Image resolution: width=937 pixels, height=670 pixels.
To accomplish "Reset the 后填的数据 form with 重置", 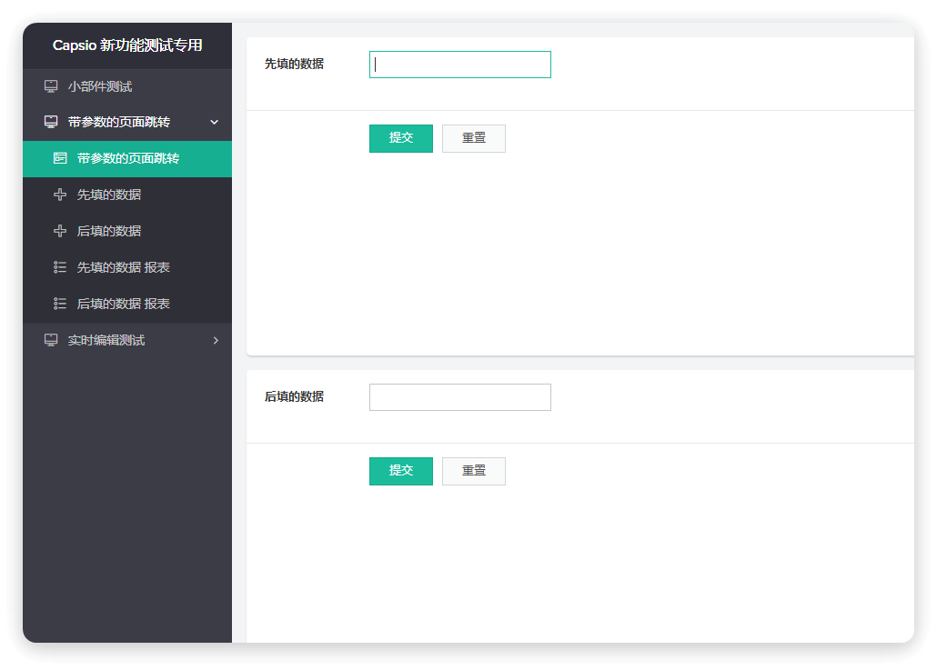I will (474, 471).
